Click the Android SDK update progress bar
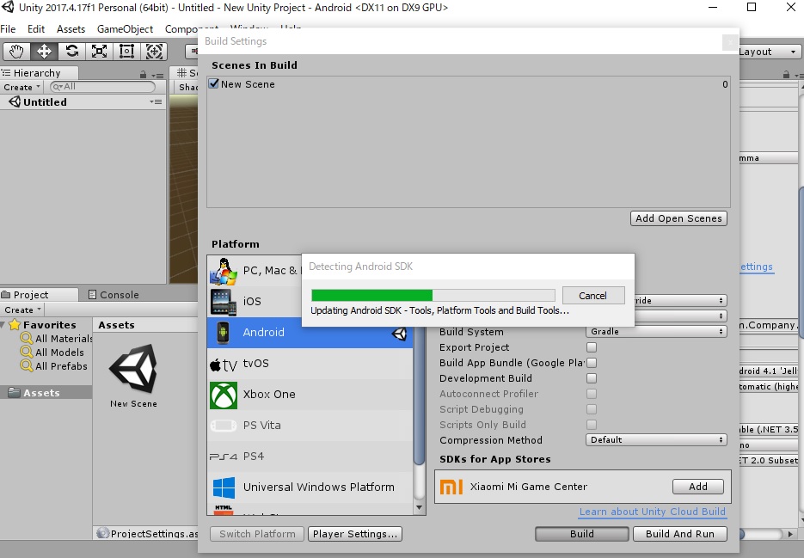The image size is (804, 558). (433, 296)
